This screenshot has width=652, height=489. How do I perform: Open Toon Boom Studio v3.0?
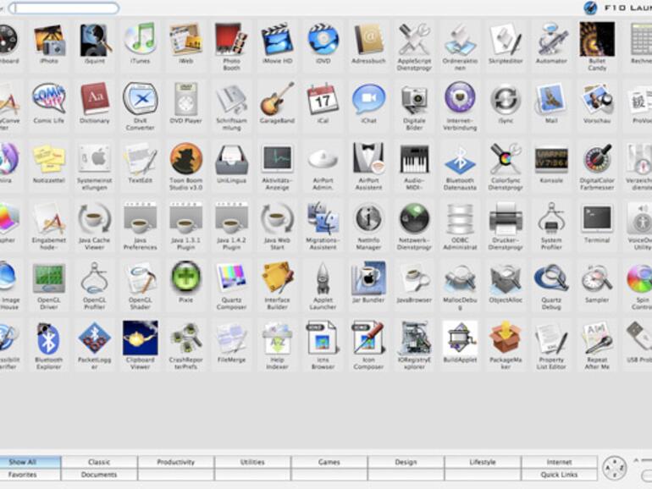click(x=186, y=159)
